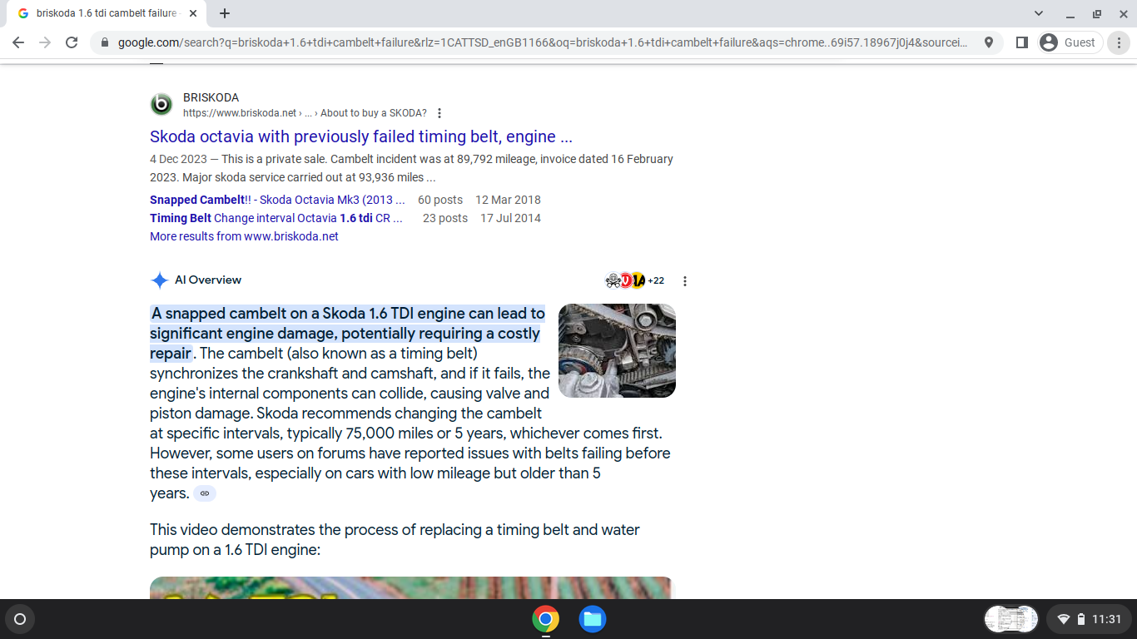Image resolution: width=1137 pixels, height=639 pixels.
Task: Click the AI Overview sparkle icon
Action: (x=159, y=280)
